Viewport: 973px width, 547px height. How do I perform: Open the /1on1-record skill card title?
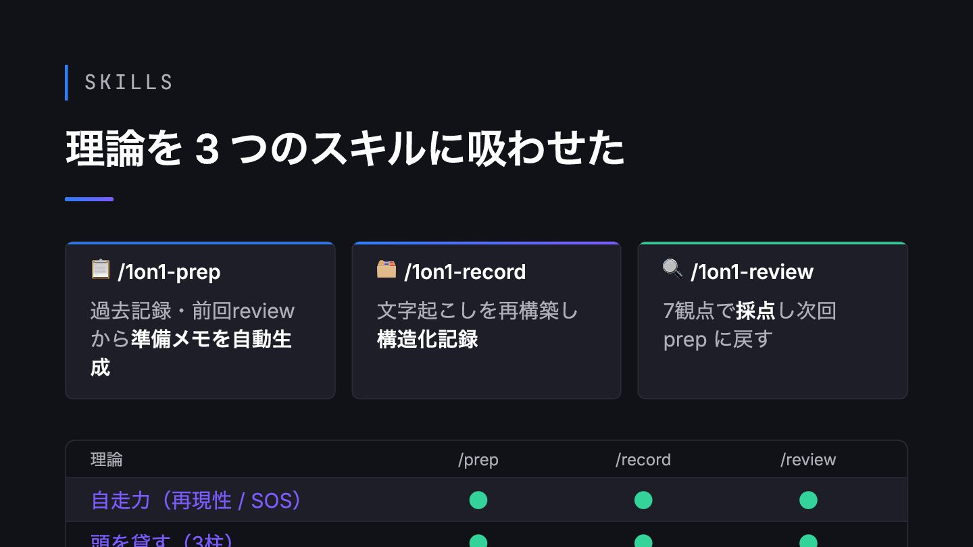(x=465, y=271)
